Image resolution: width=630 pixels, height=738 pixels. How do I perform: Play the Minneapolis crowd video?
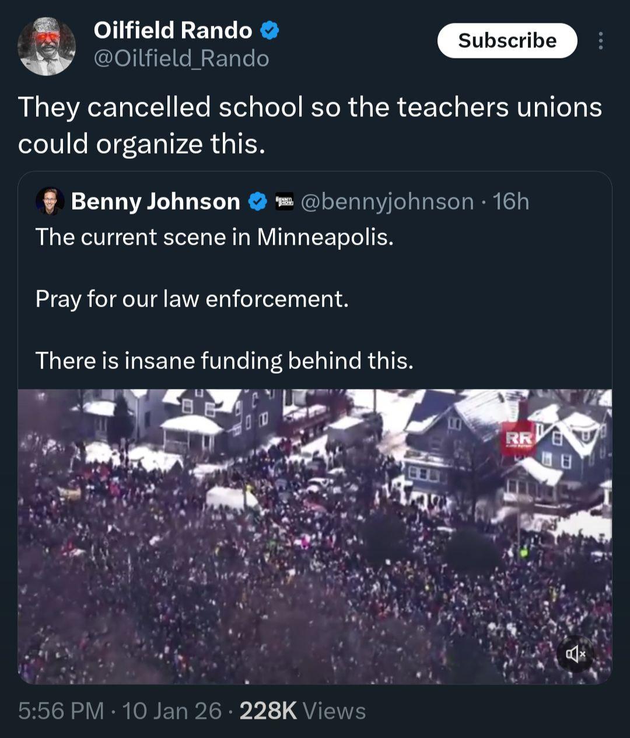pyautogui.click(x=315, y=536)
